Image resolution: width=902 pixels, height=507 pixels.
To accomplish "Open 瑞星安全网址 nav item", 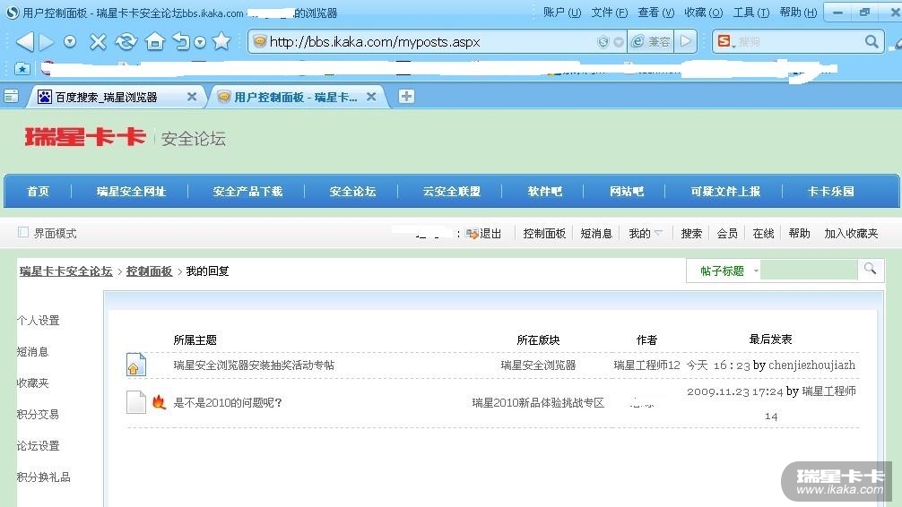I will coord(131,192).
